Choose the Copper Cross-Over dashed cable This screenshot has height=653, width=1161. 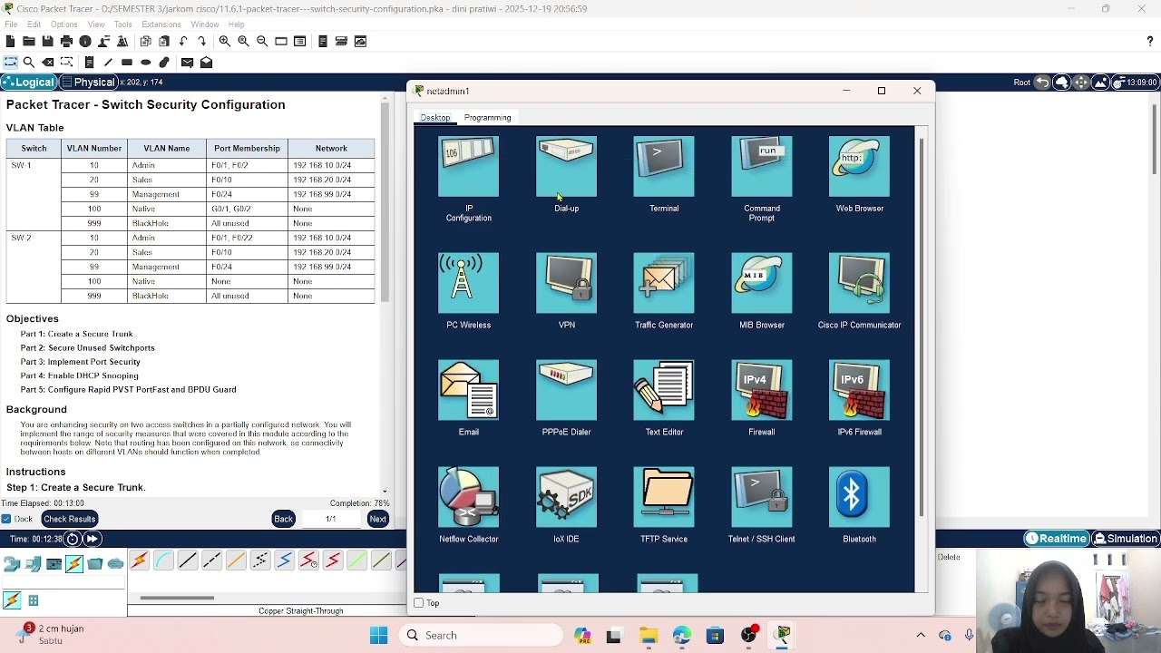[211, 561]
